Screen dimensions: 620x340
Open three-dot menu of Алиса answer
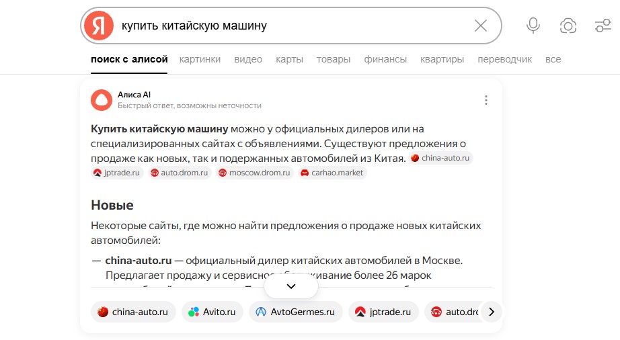[x=486, y=100]
